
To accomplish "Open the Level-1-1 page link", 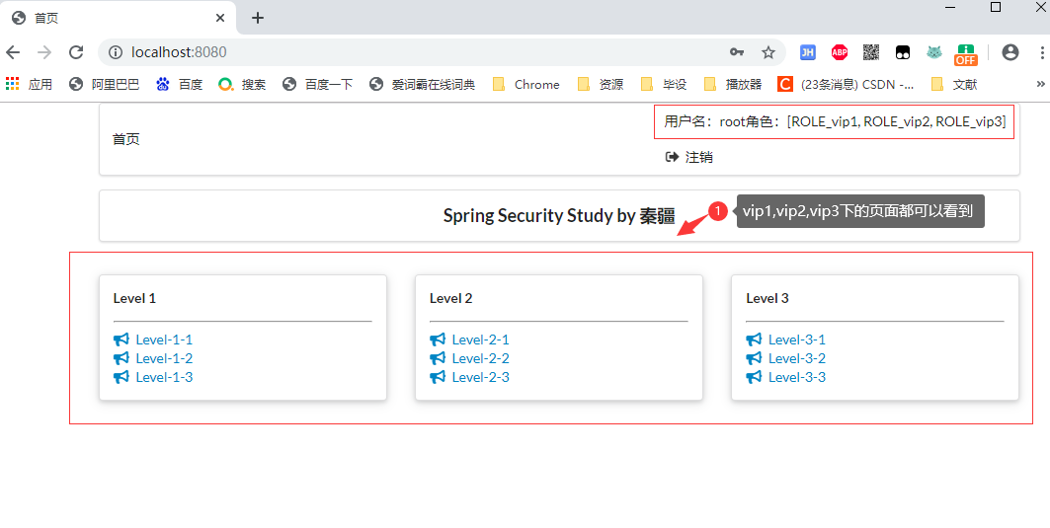I will click(164, 339).
